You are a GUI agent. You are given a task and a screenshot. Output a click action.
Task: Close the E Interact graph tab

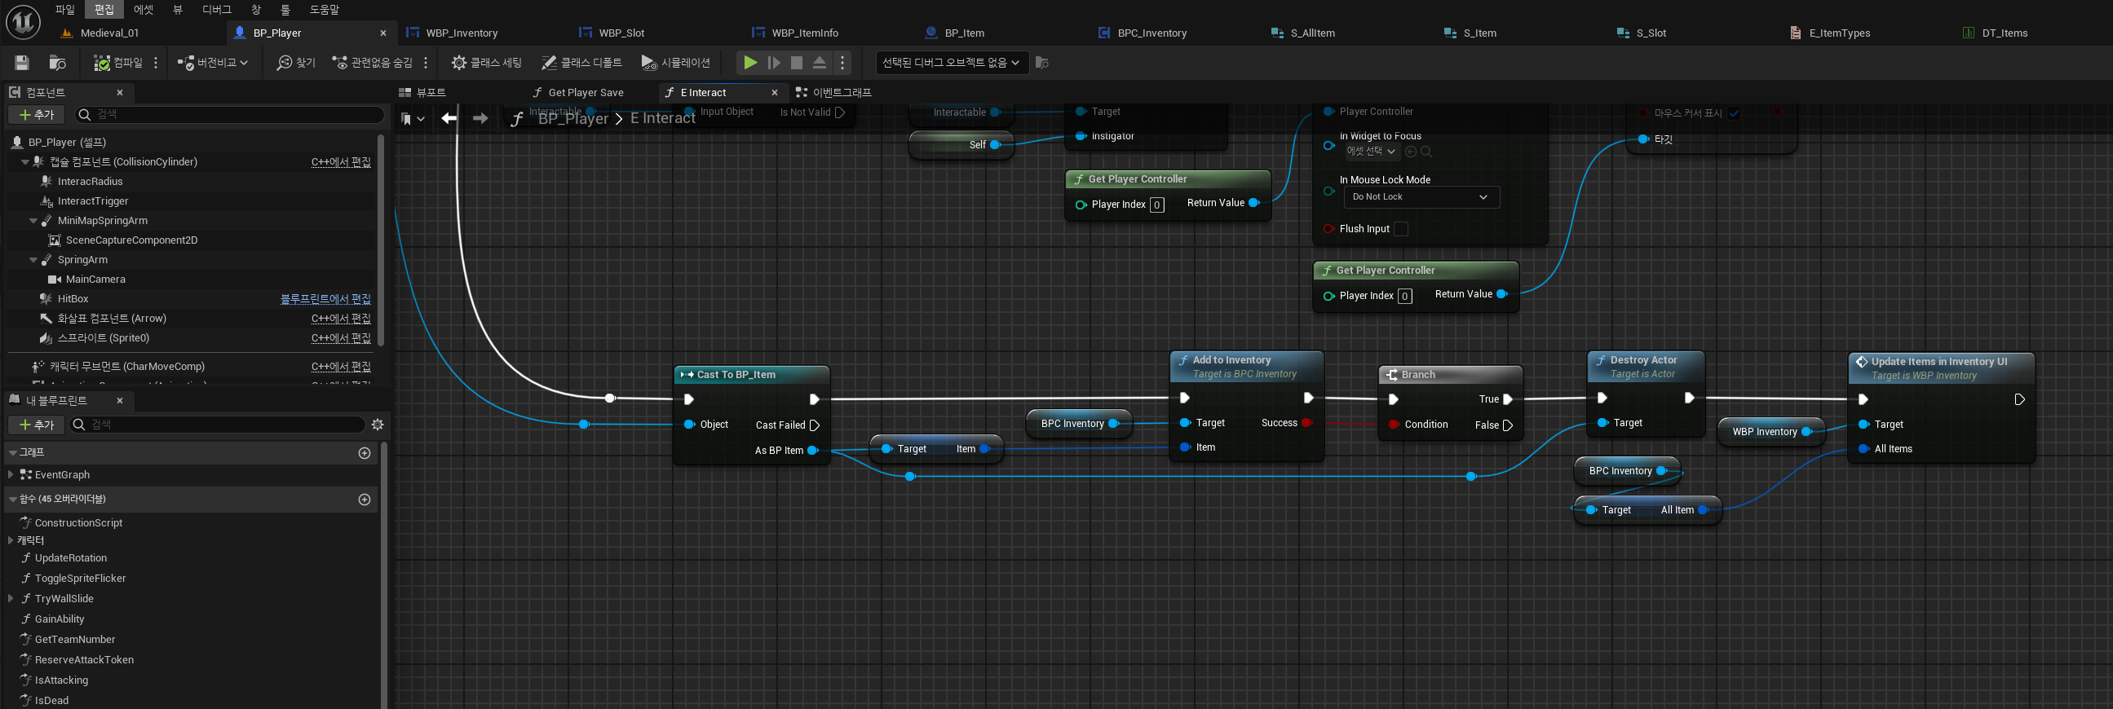(774, 93)
